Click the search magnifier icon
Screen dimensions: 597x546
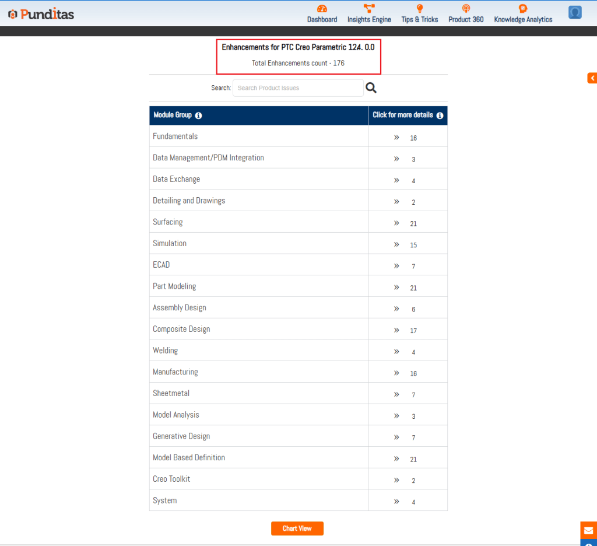pos(371,88)
